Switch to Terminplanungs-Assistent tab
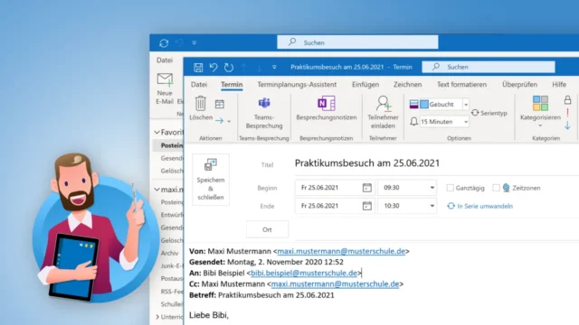 [x=297, y=84]
